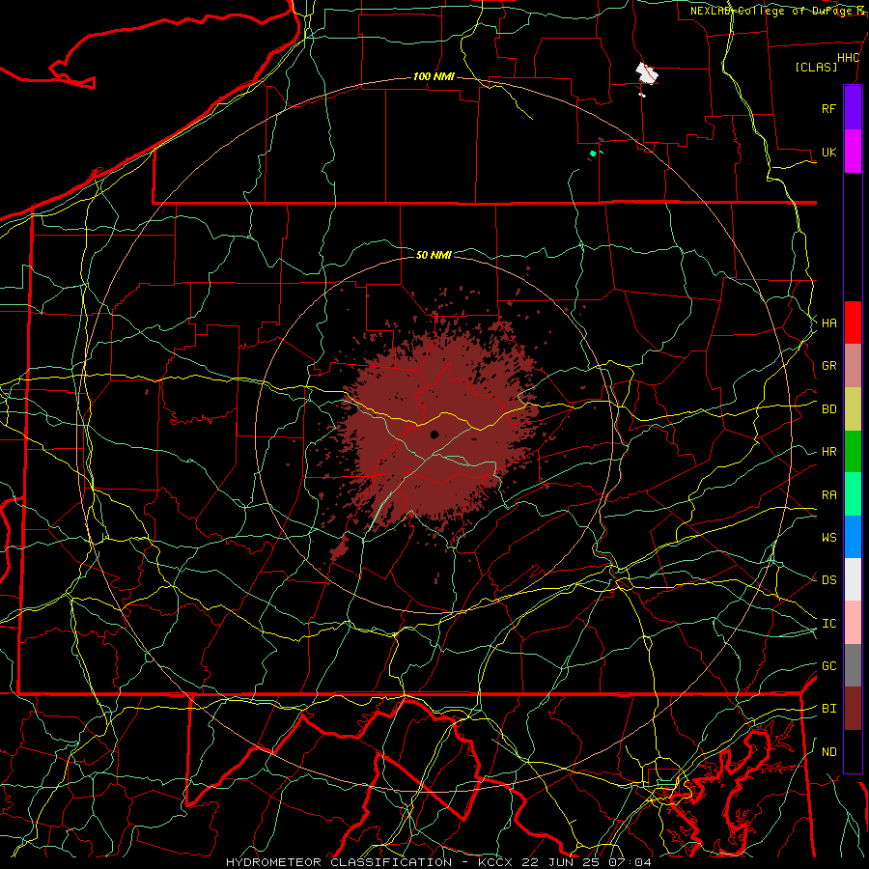Click the BD legend label
Image resolution: width=869 pixels, height=869 pixels.
click(828, 409)
